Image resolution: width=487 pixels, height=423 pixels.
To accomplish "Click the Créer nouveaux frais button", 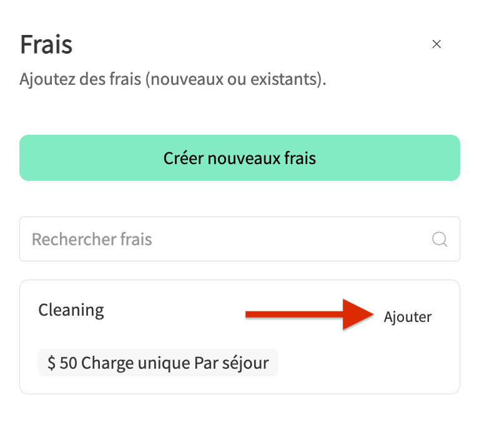I will click(x=240, y=158).
